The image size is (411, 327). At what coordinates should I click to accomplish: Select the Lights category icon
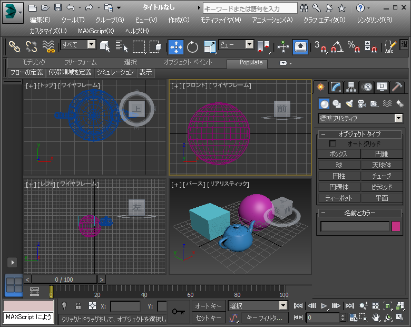coord(349,104)
